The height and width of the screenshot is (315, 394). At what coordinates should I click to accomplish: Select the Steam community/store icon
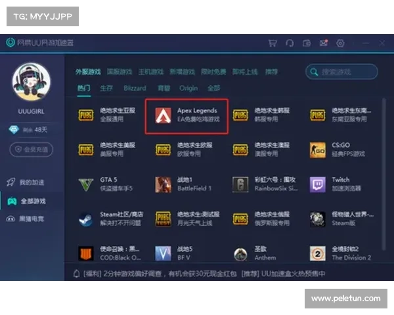86,219
